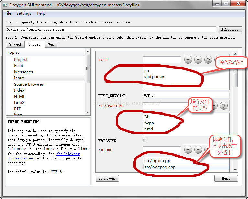The height and width of the screenshot is (199, 248).
Task: Open the Help menu
Action: coord(41,13)
